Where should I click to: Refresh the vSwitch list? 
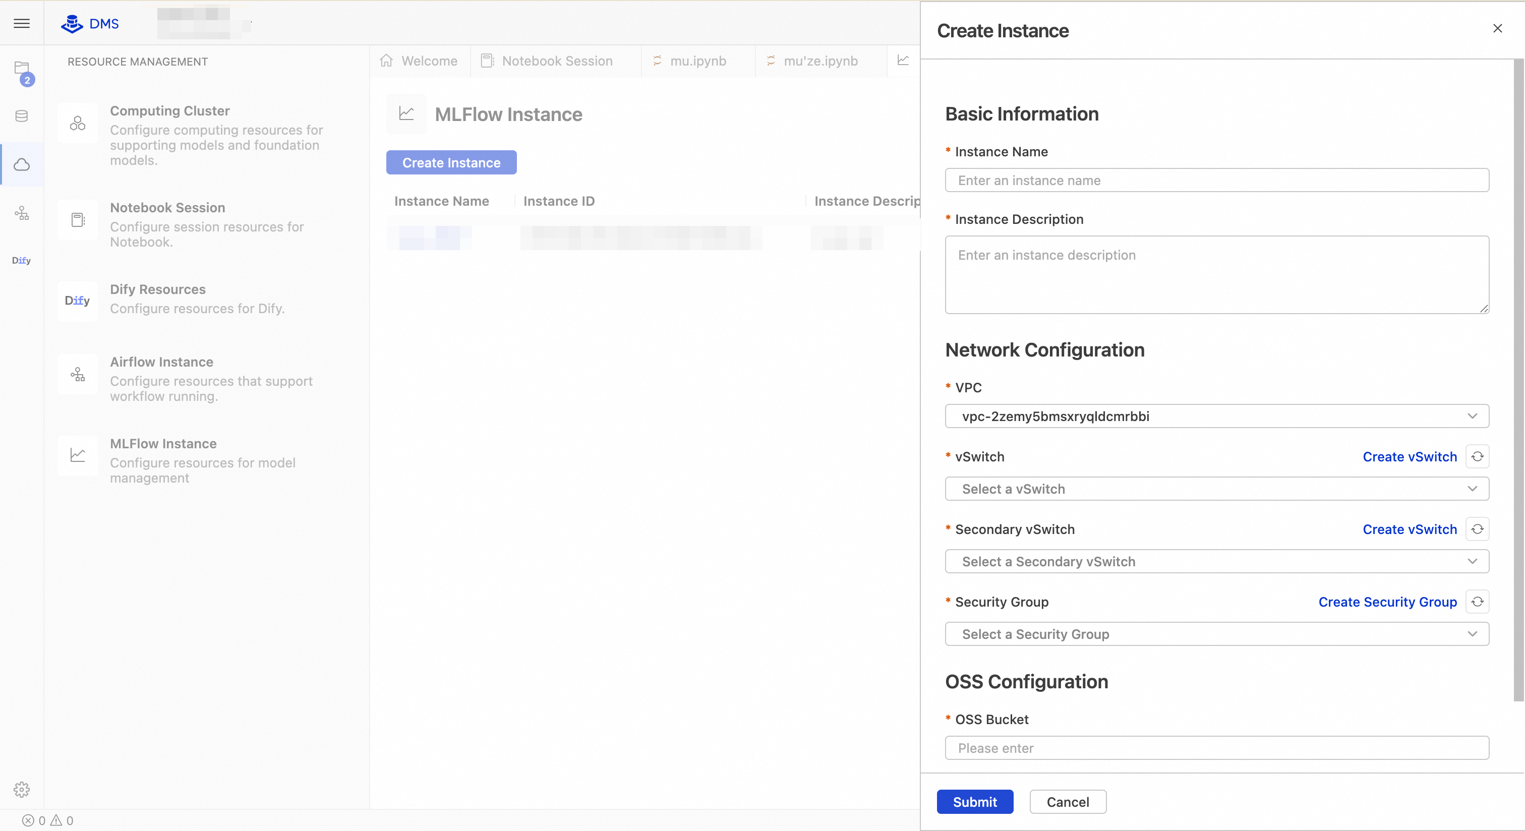pyautogui.click(x=1477, y=456)
